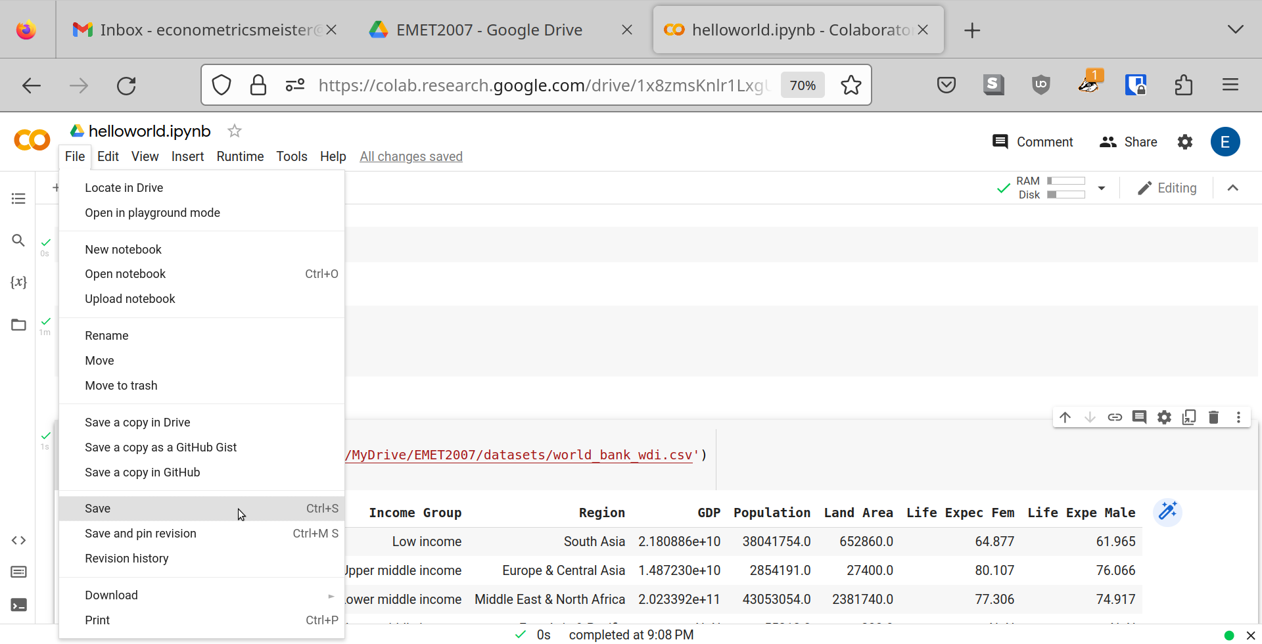Select Rename menu entry
The height and width of the screenshot is (644, 1262).
(202, 336)
